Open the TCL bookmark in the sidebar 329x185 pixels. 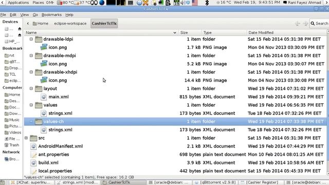click(x=10, y=75)
